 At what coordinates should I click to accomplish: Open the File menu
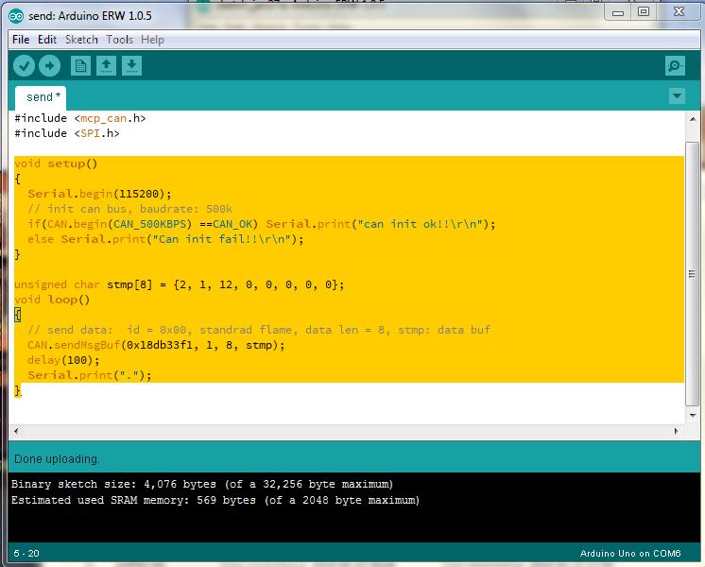(21, 40)
